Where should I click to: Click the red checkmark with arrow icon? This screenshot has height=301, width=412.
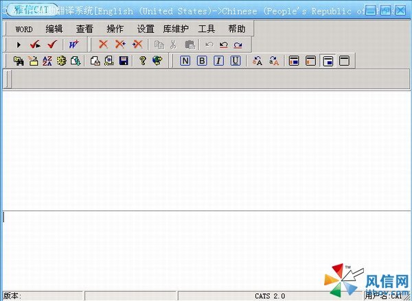(35, 45)
